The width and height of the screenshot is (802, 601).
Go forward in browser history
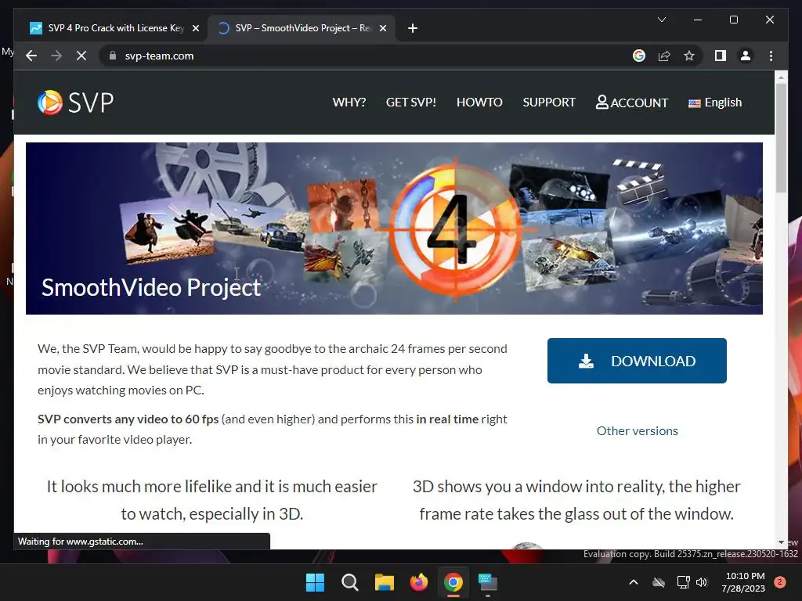[x=56, y=56]
